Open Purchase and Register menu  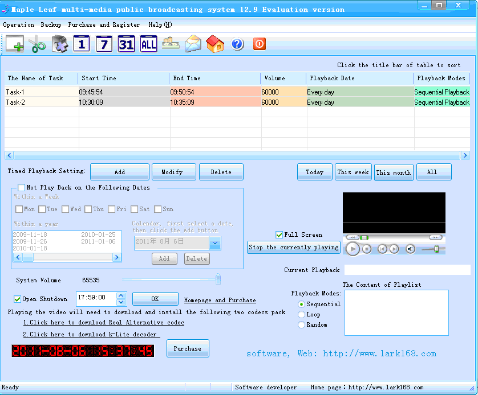104,24
